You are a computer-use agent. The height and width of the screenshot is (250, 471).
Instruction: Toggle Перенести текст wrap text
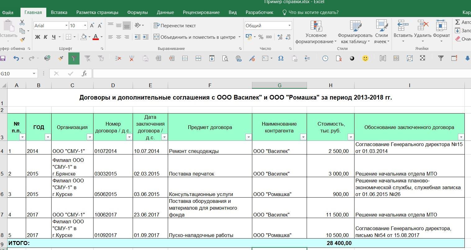click(175, 25)
